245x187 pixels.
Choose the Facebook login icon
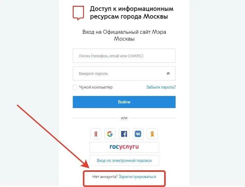click(124, 134)
